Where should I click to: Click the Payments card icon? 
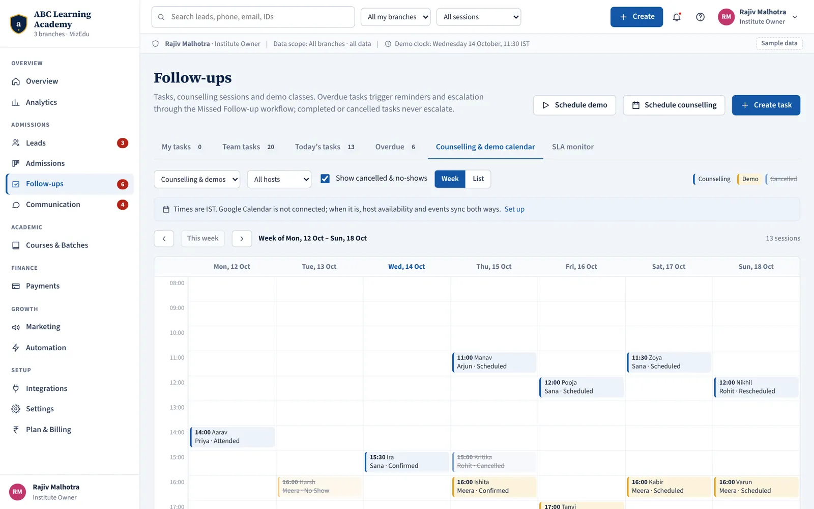pyautogui.click(x=16, y=286)
